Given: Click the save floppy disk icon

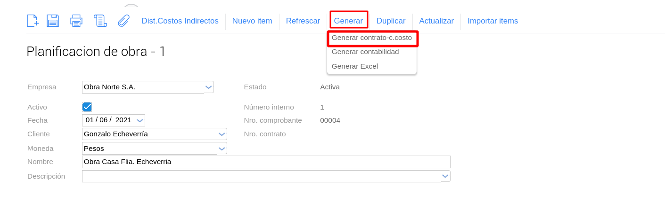Looking at the screenshot, I should click(x=53, y=21).
